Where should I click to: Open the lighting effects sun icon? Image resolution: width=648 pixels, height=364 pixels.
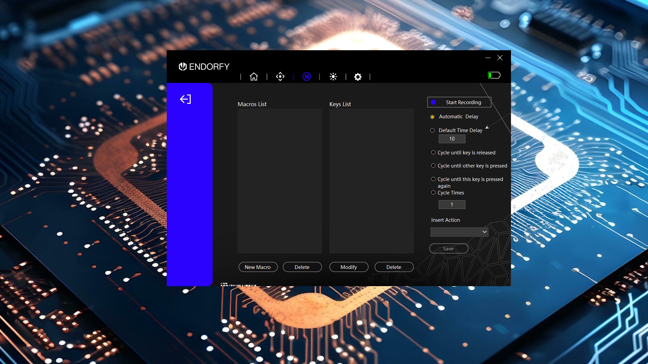point(333,77)
